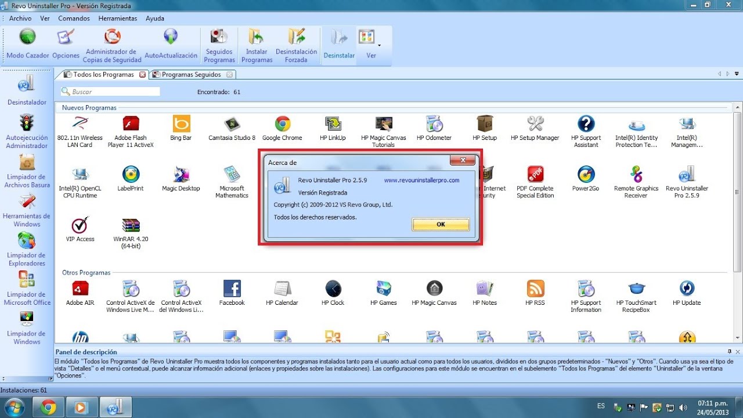Select VIP Access program
Screen dimensions: 743x418
click(x=80, y=229)
